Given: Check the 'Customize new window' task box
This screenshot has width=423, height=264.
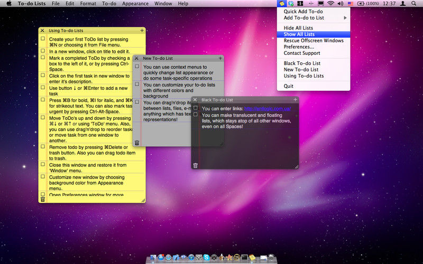Looking at the screenshot, I should point(43,176).
